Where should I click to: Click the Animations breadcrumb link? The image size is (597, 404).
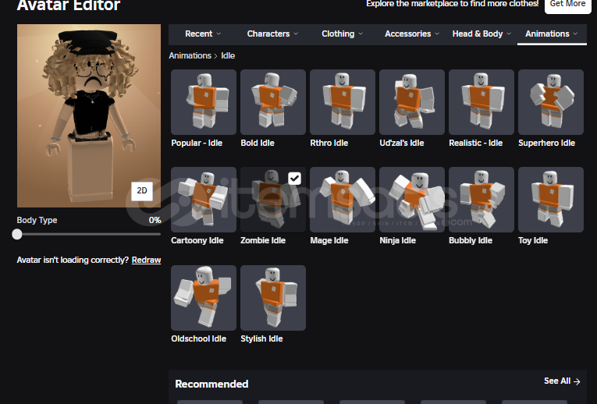[x=190, y=55]
